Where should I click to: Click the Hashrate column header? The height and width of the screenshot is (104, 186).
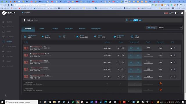(107, 42)
